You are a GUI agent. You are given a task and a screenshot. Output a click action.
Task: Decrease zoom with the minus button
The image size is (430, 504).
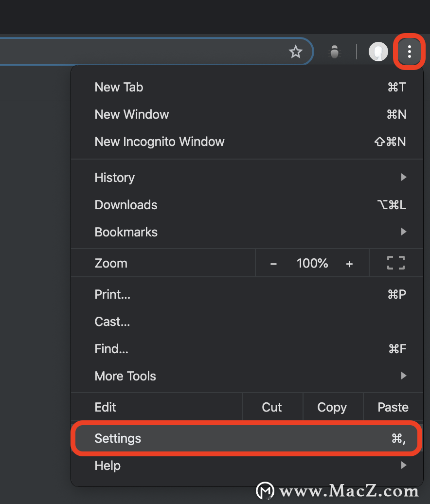tap(273, 264)
